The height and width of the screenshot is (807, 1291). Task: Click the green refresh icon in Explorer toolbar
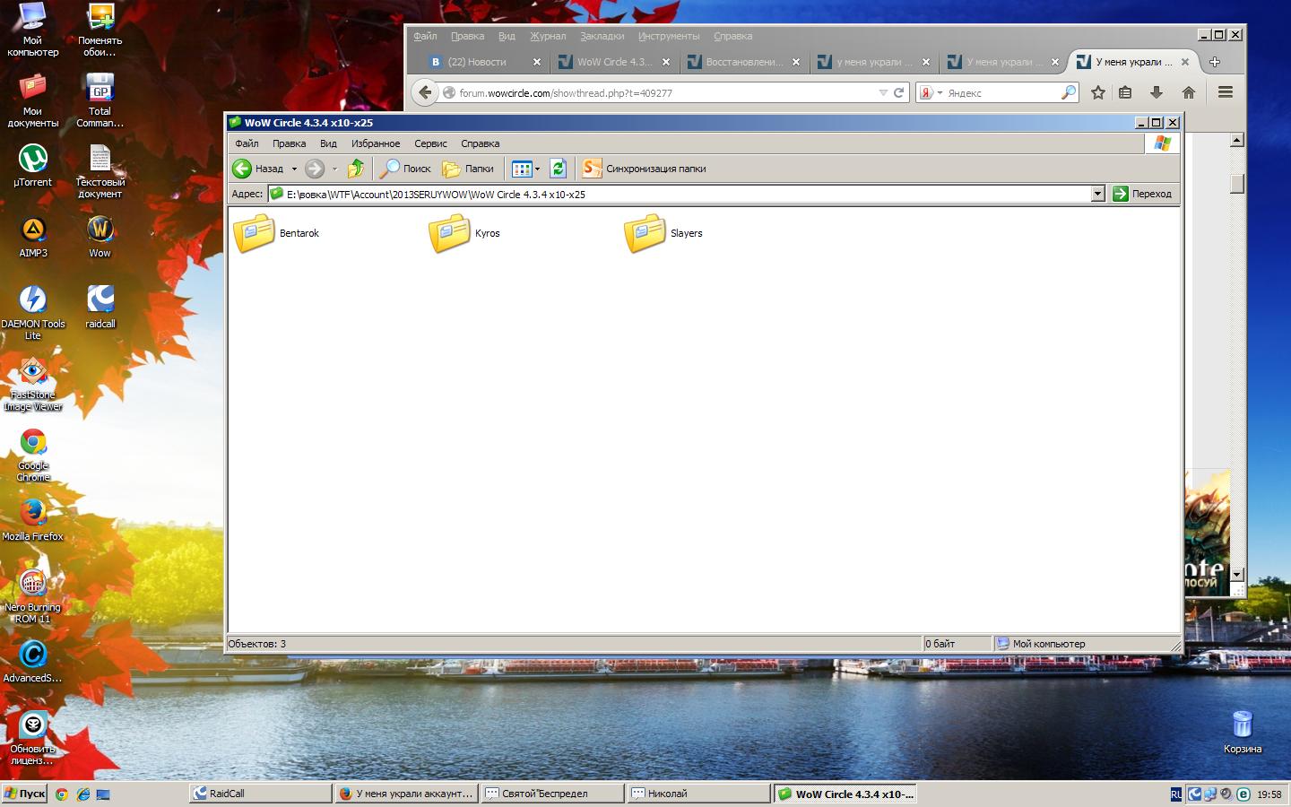[558, 169]
